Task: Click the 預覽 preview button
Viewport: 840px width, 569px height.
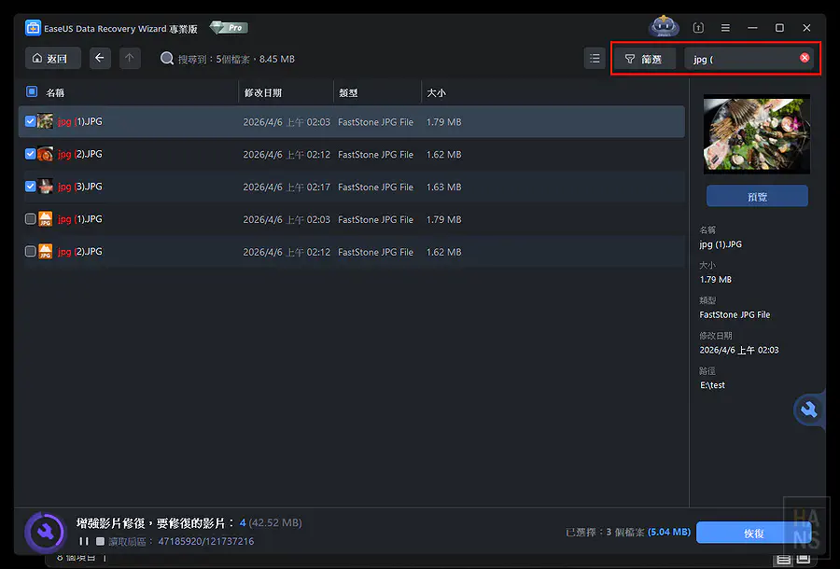Action: click(757, 197)
